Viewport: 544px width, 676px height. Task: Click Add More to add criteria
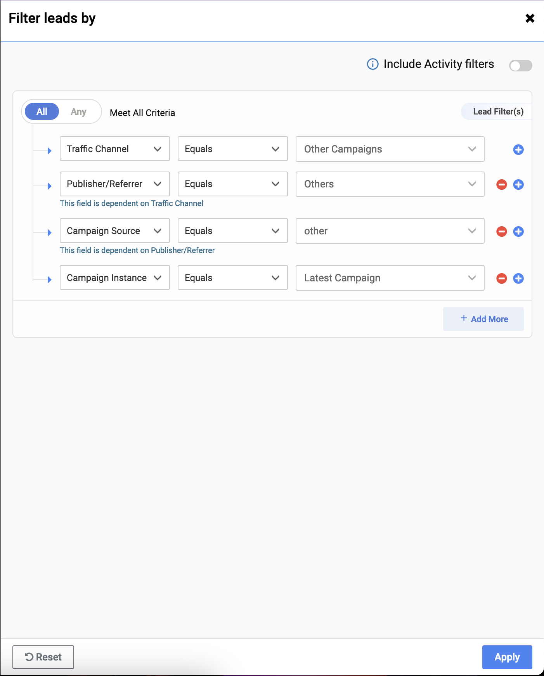[x=483, y=319]
